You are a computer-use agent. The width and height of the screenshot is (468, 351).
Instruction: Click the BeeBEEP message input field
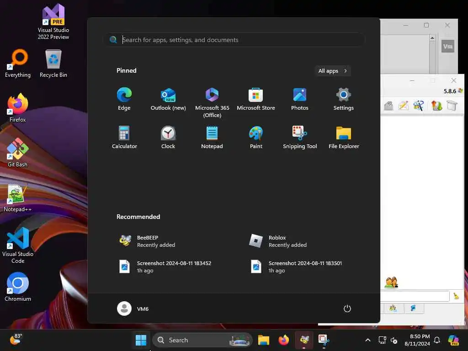415,296
